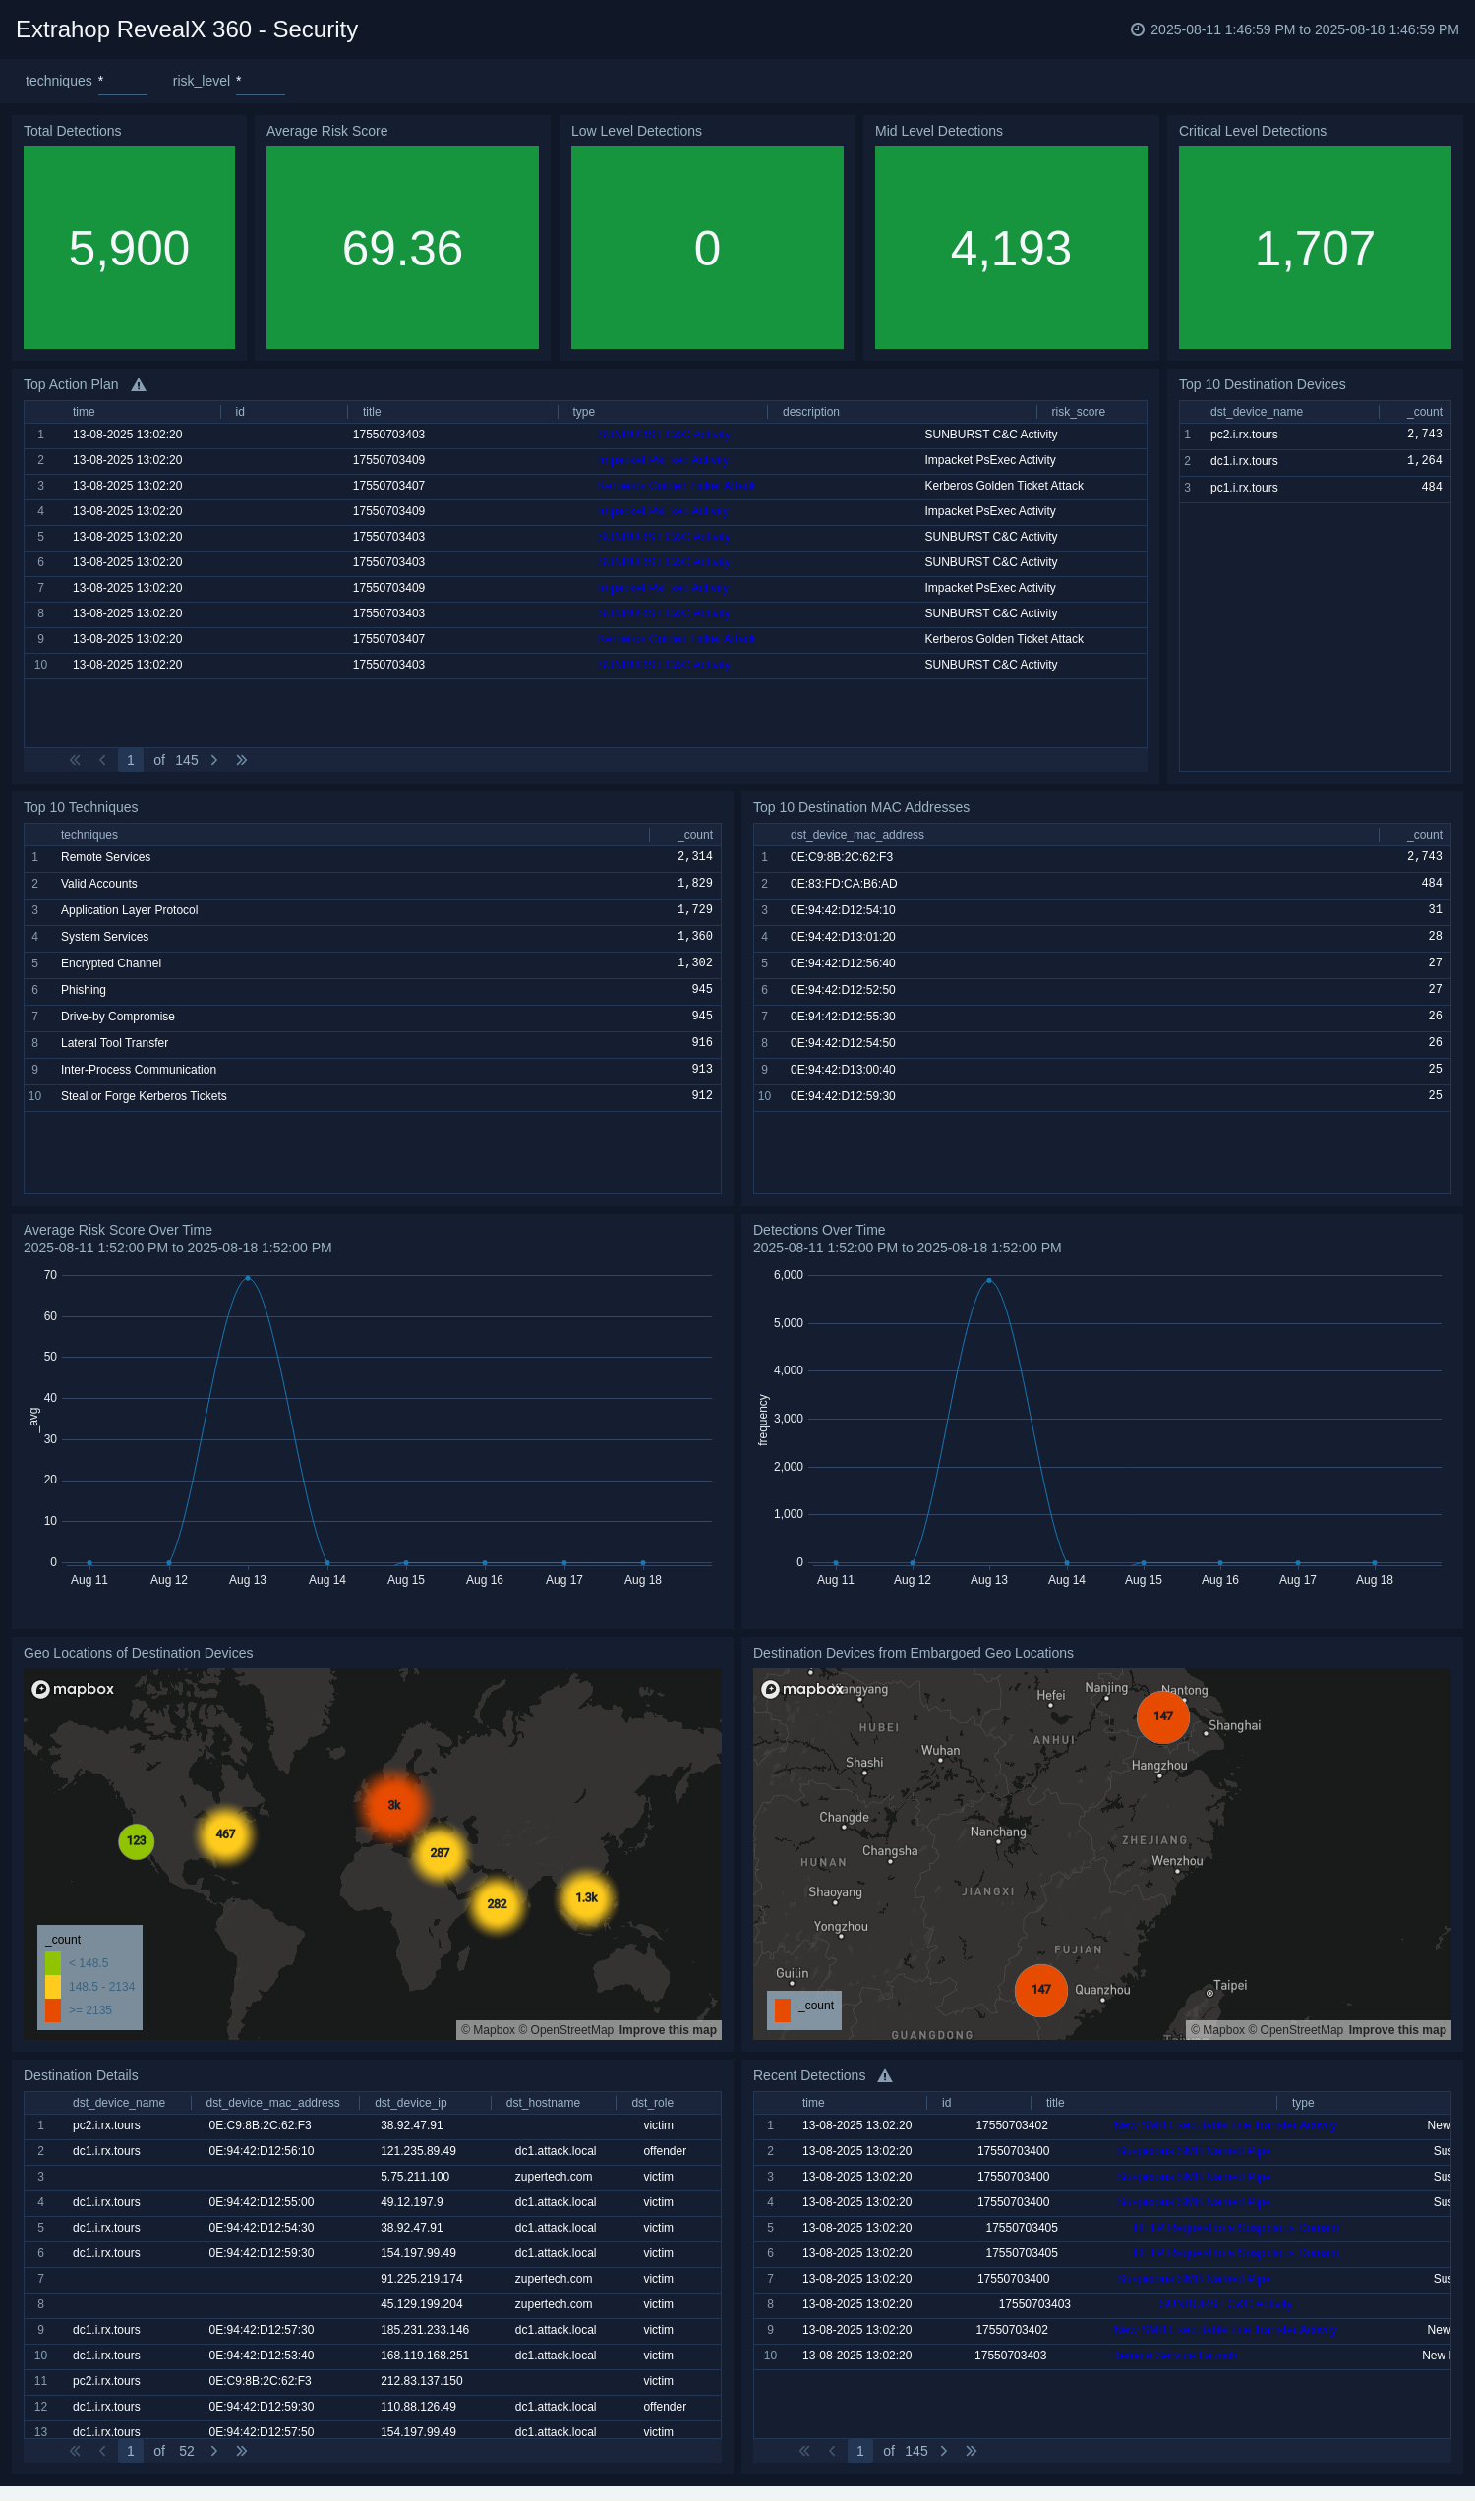
Task: Sort Top Action Plan by risk_score column header
Action: 1078,411
